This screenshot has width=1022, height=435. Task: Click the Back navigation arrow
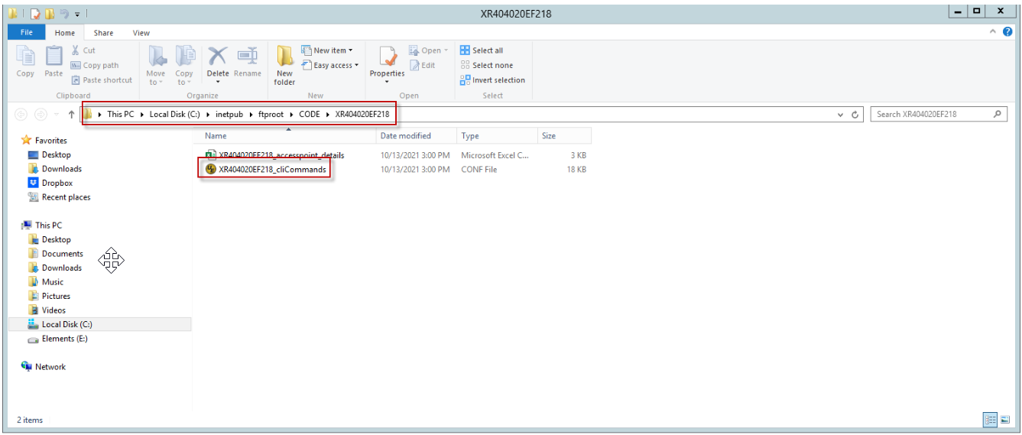click(x=21, y=114)
